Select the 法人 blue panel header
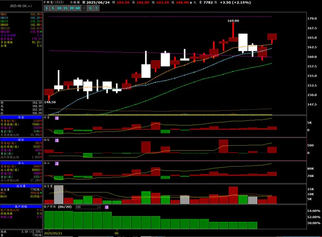 pyautogui.click(x=21, y=163)
